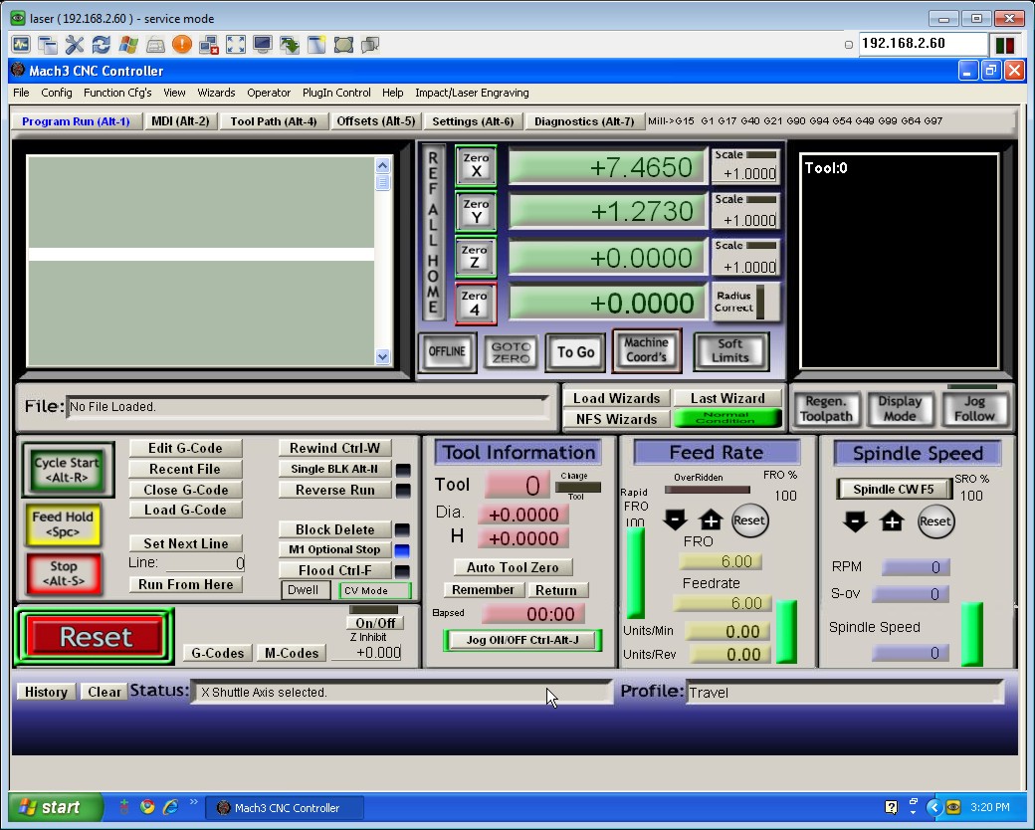Click the screen corner-brackets toolbar icon
Screen dimensions: 1035x830
[343, 45]
